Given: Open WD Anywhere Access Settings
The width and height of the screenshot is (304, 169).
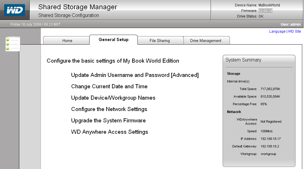Looking at the screenshot, I should click(x=109, y=132).
